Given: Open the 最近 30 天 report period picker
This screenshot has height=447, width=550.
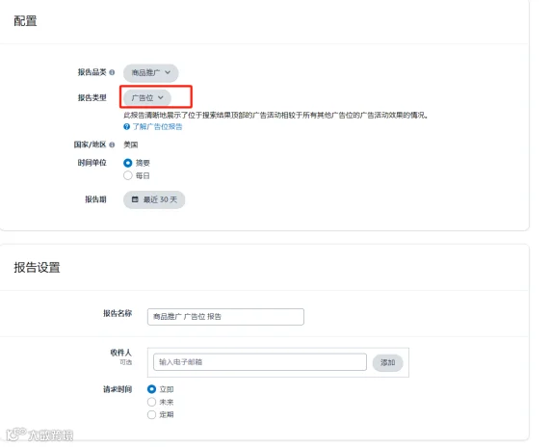Looking at the screenshot, I should coord(154,199).
